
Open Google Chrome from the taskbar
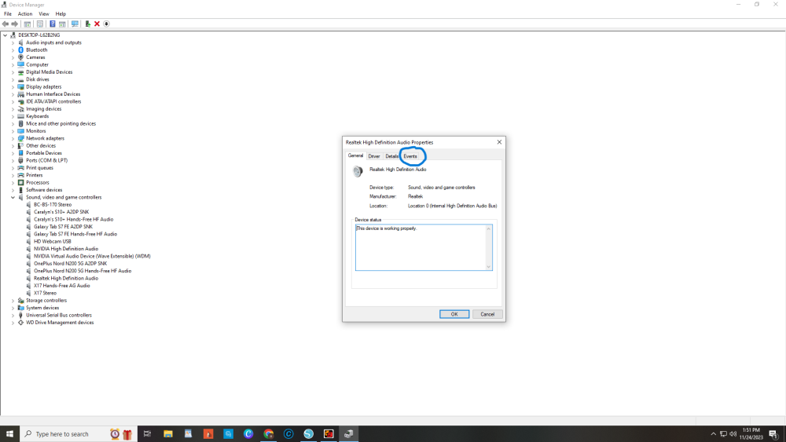269,434
